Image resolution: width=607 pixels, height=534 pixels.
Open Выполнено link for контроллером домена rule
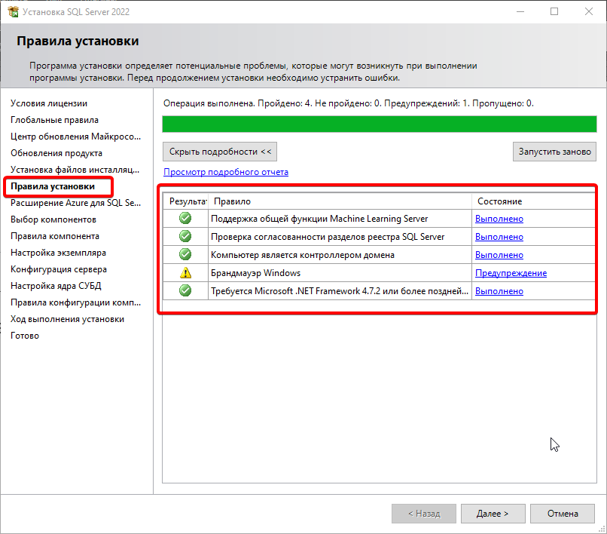[x=499, y=255]
